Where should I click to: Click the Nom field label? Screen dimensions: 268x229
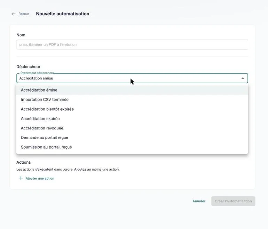coord(21,35)
